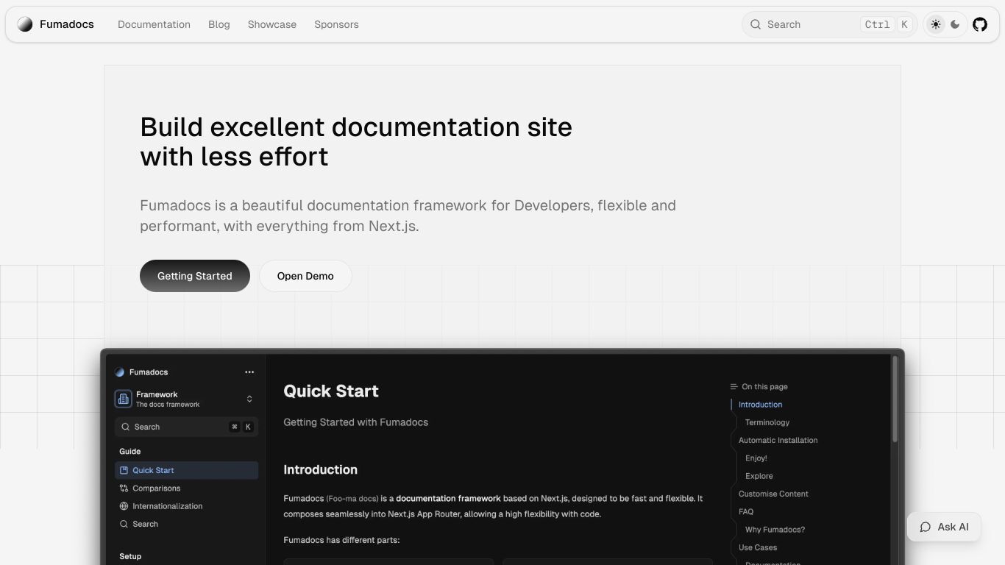Jump to the Terminology section

click(x=767, y=422)
